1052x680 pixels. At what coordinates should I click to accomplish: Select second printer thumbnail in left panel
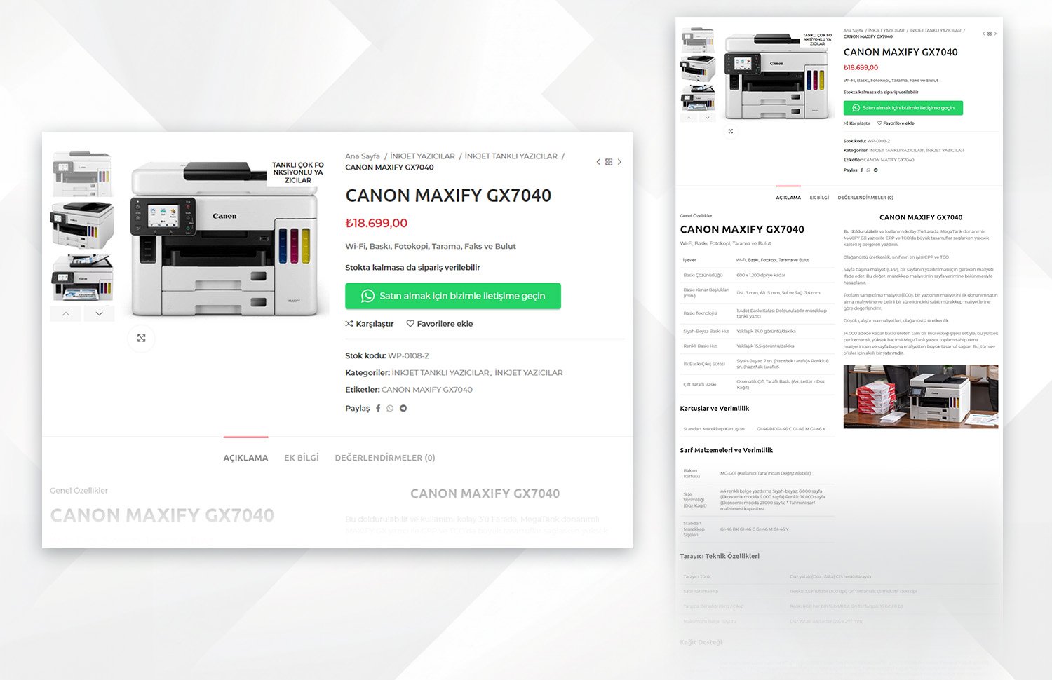82,225
